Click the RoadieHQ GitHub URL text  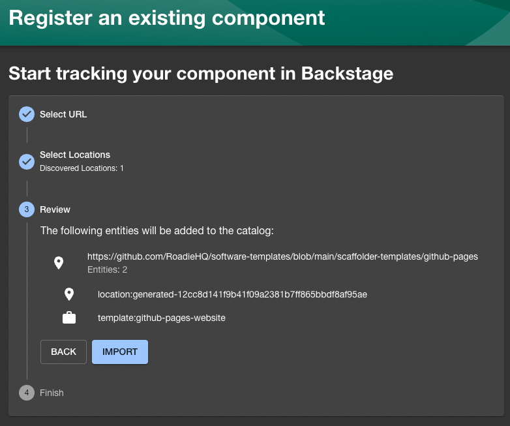coord(282,256)
